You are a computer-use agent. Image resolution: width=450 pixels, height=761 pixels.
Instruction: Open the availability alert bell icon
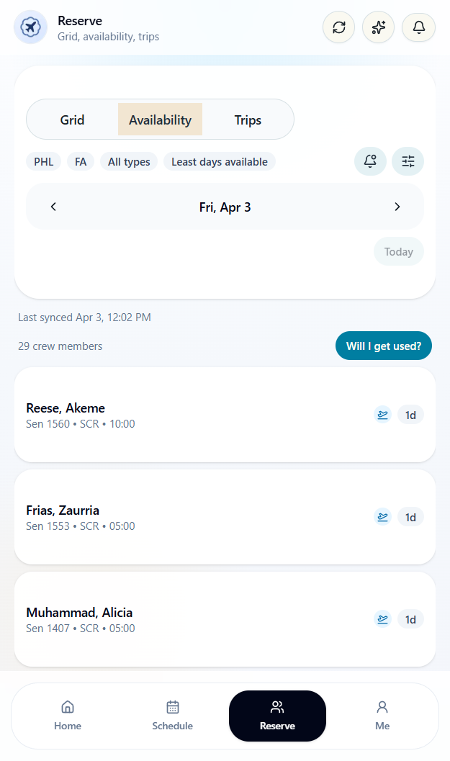(370, 161)
